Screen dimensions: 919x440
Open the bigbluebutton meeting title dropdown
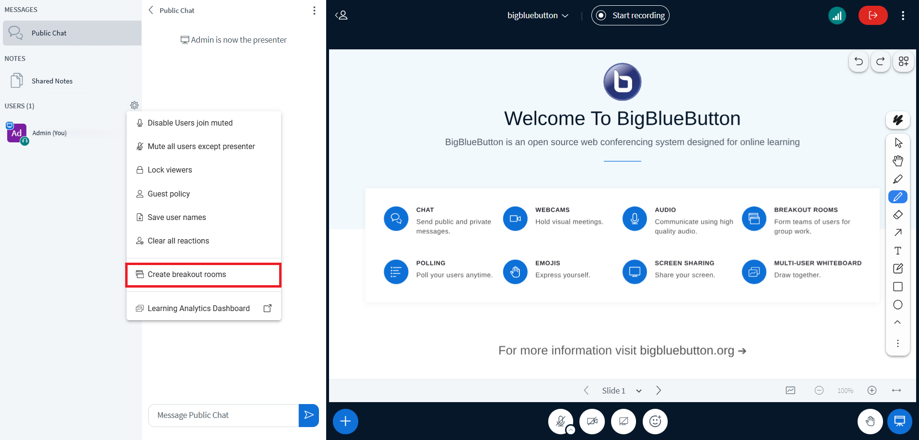538,15
